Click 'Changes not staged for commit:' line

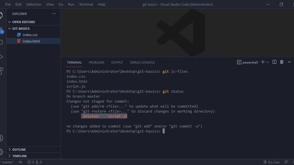click(x=98, y=101)
